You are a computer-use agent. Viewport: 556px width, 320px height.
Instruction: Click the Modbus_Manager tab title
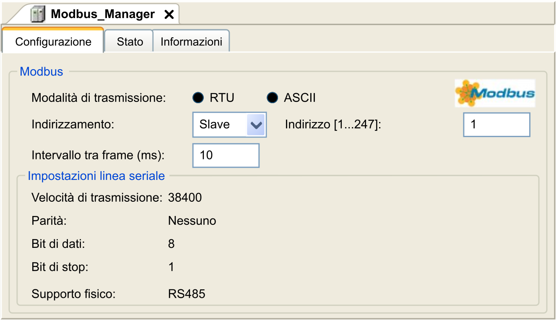[103, 15]
